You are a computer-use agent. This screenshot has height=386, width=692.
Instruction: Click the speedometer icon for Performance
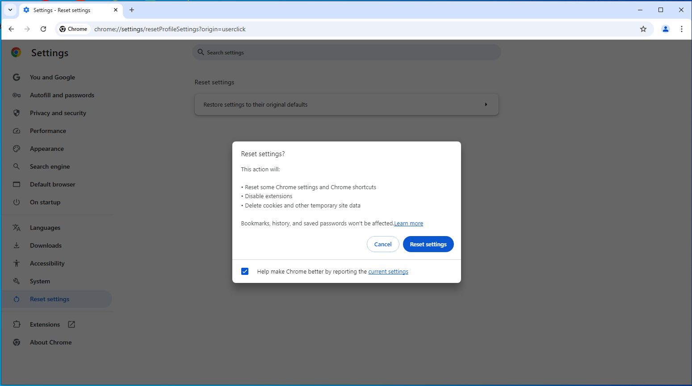click(x=17, y=131)
